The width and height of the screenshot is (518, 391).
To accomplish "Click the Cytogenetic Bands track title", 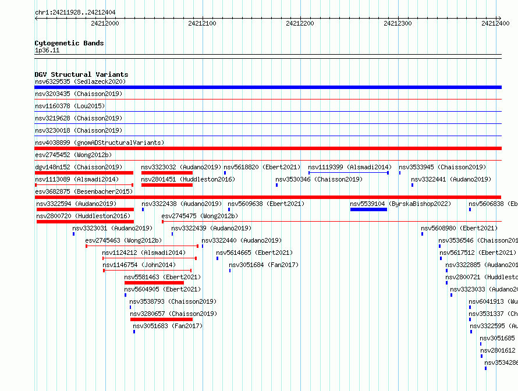I will click(69, 43).
